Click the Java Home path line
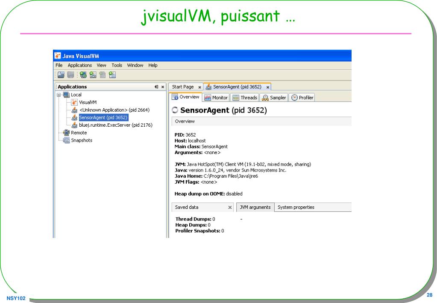This screenshot has height=303, width=437. click(x=216, y=176)
